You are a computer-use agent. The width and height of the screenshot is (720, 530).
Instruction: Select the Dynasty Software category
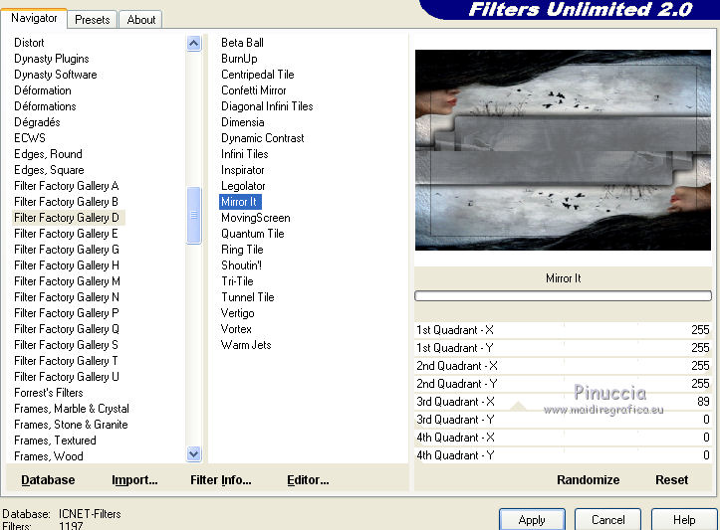pos(56,75)
